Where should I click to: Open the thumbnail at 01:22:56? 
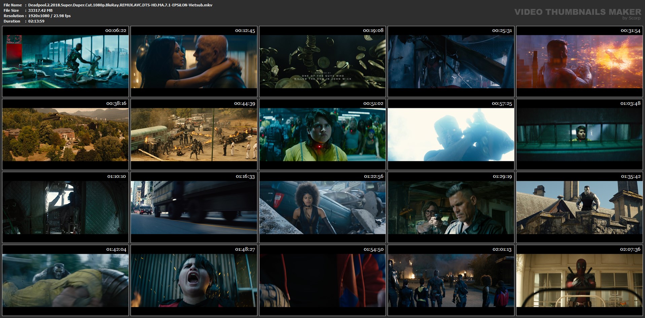(x=322, y=207)
